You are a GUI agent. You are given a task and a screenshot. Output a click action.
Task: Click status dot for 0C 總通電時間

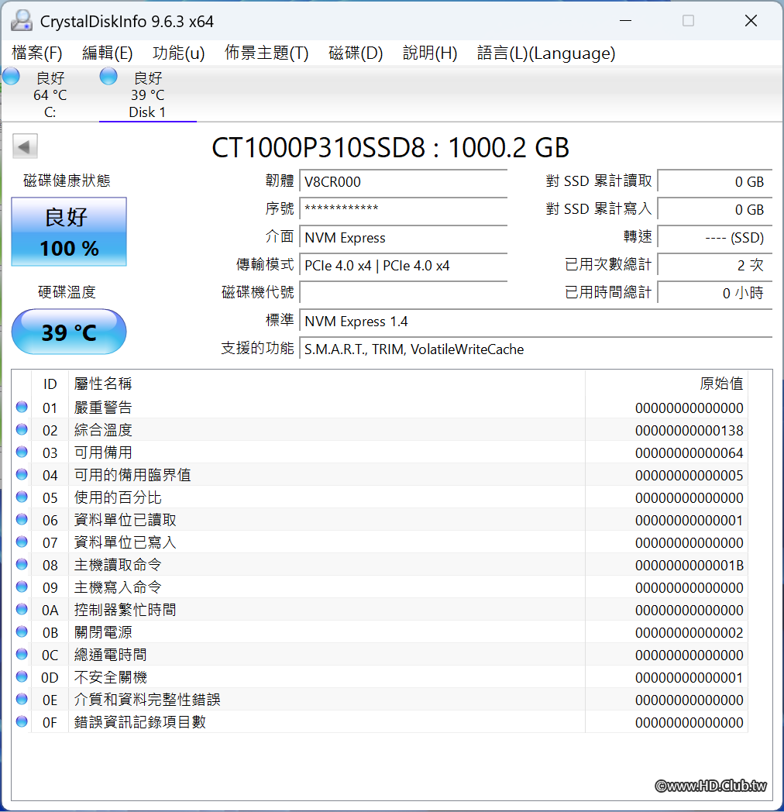click(22, 654)
